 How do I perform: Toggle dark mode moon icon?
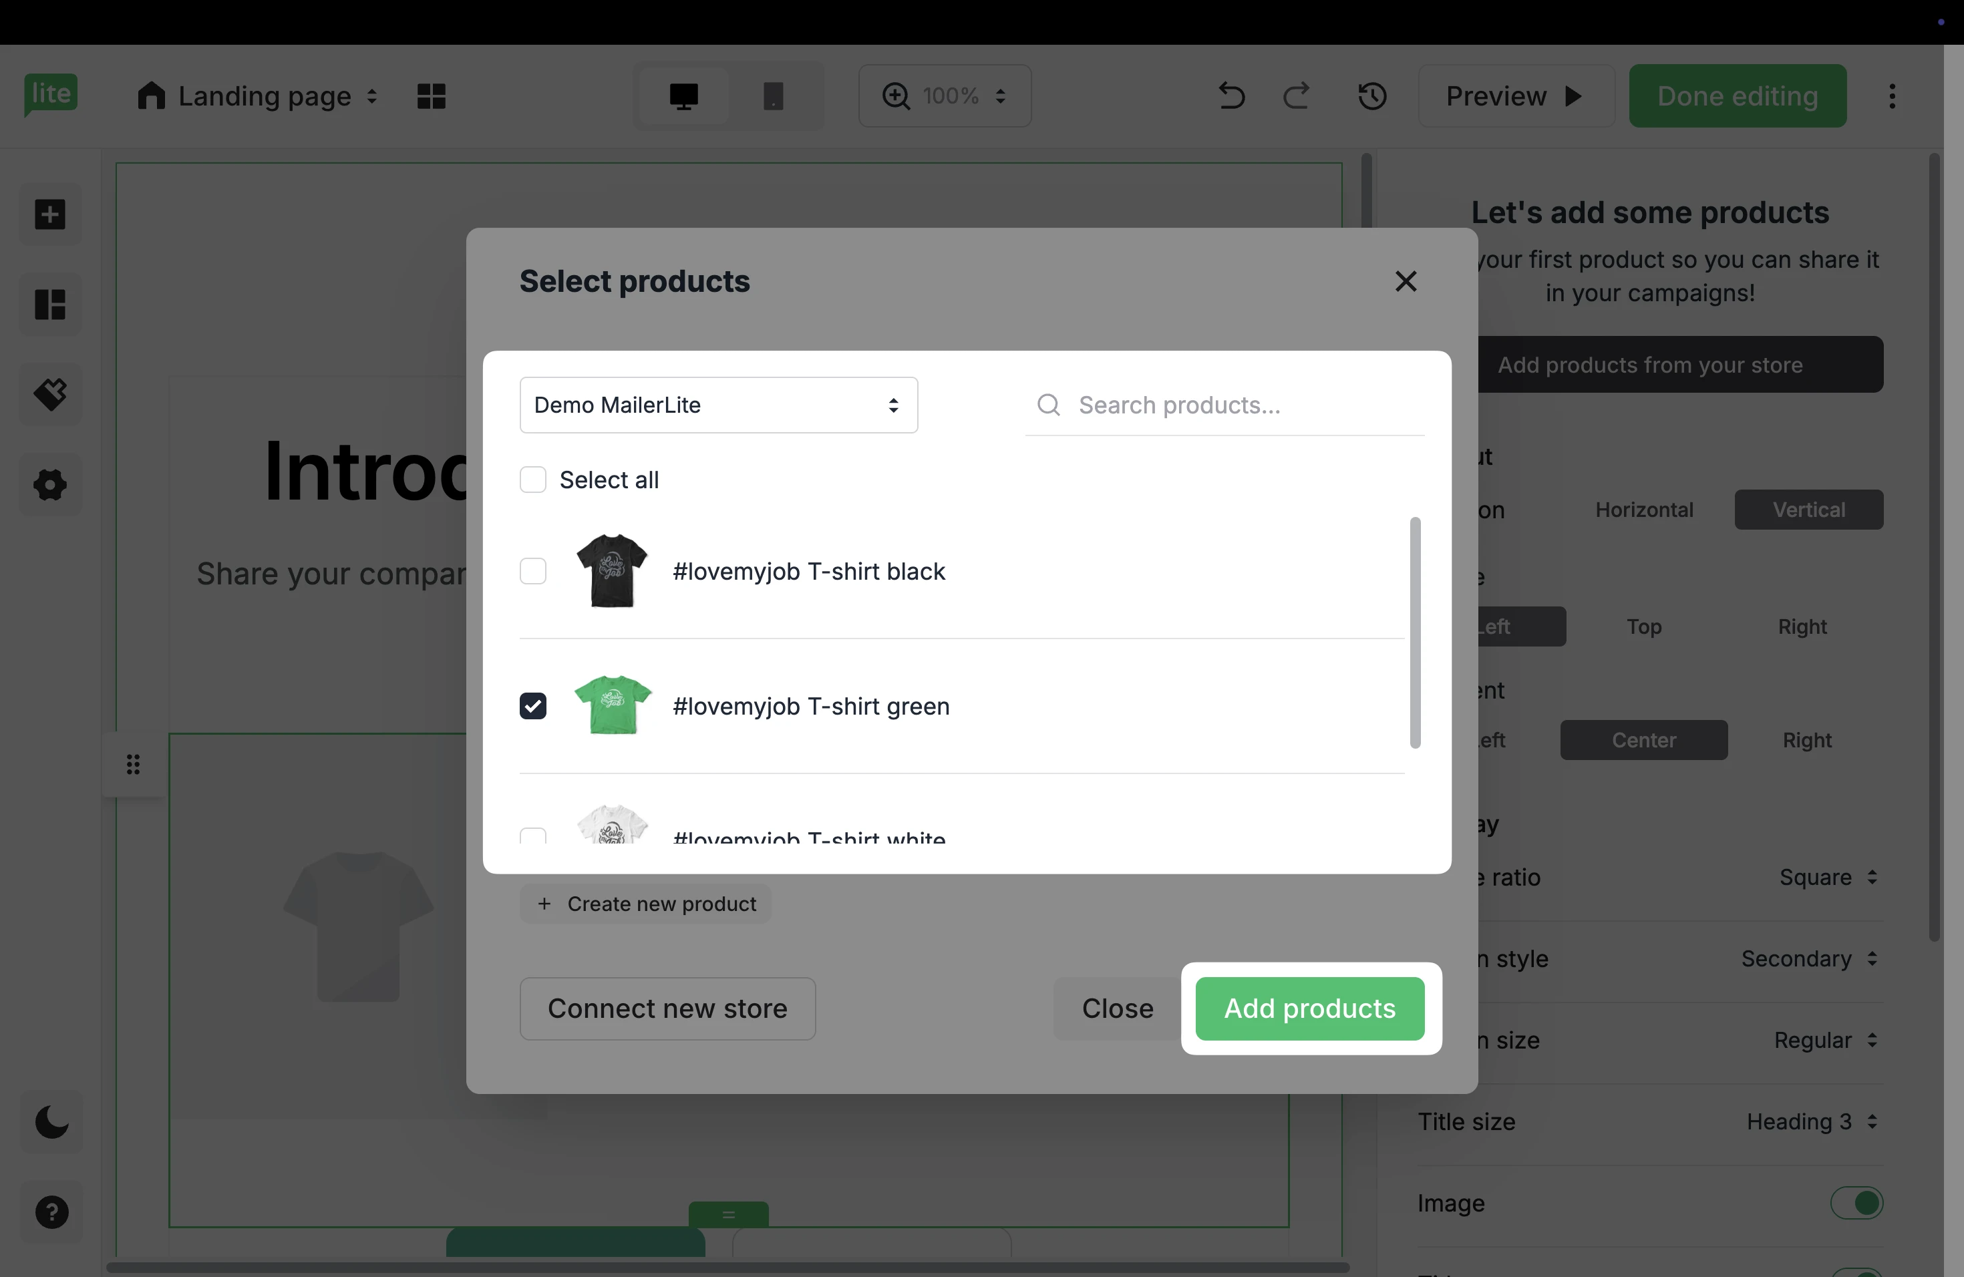tap(51, 1122)
